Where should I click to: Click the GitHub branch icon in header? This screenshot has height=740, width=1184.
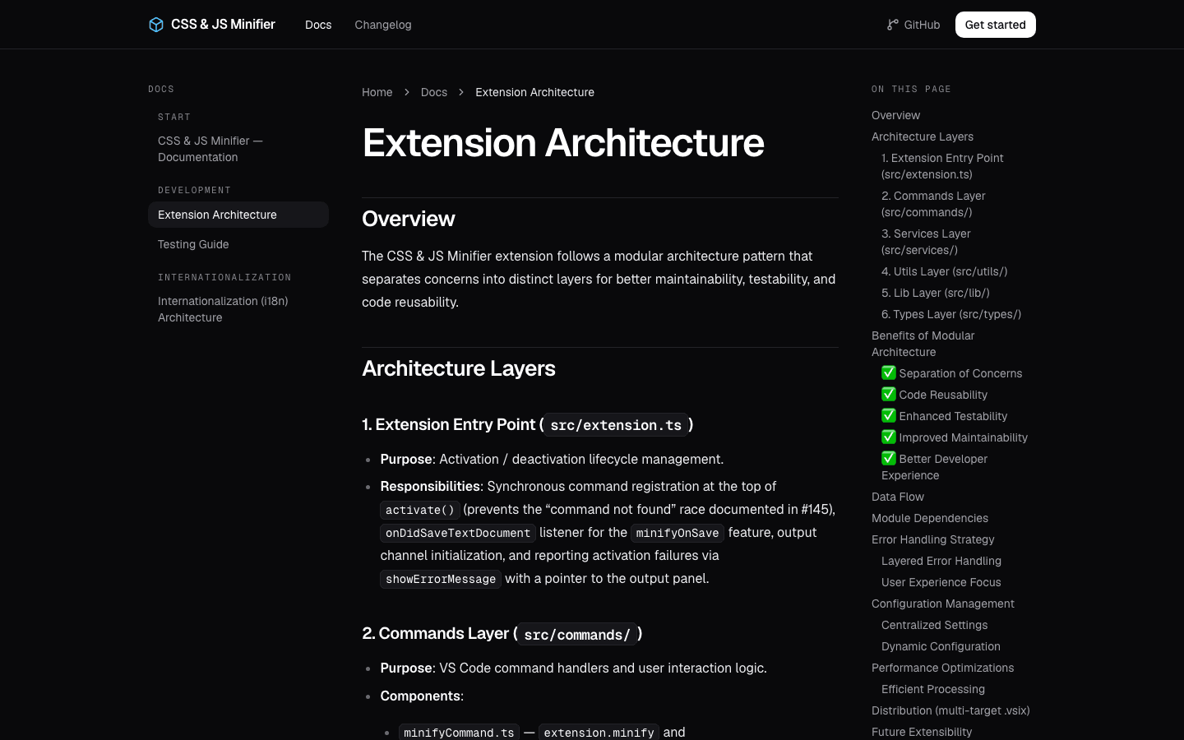pos(893,25)
